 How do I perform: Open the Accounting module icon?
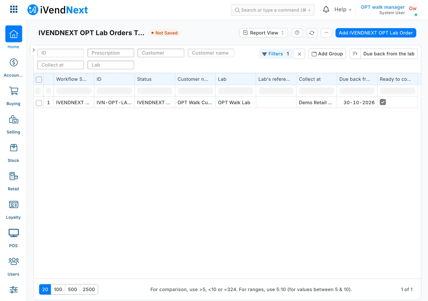pyautogui.click(x=14, y=62)
